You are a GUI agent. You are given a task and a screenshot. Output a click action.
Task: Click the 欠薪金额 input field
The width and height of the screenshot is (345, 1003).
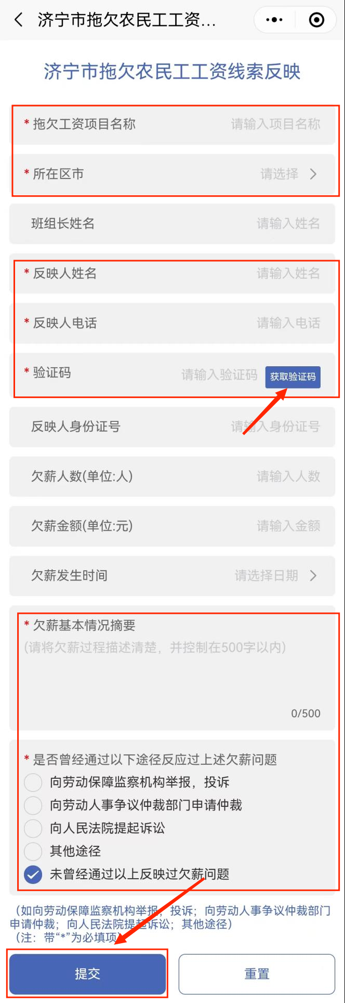[172, 526]
